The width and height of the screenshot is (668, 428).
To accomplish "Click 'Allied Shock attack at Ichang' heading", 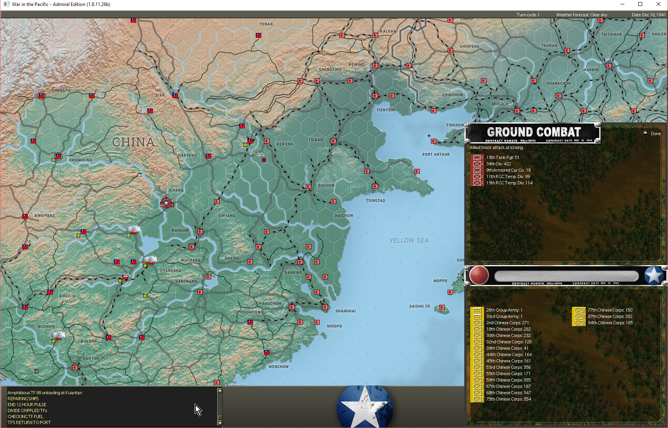I will 496,147.
